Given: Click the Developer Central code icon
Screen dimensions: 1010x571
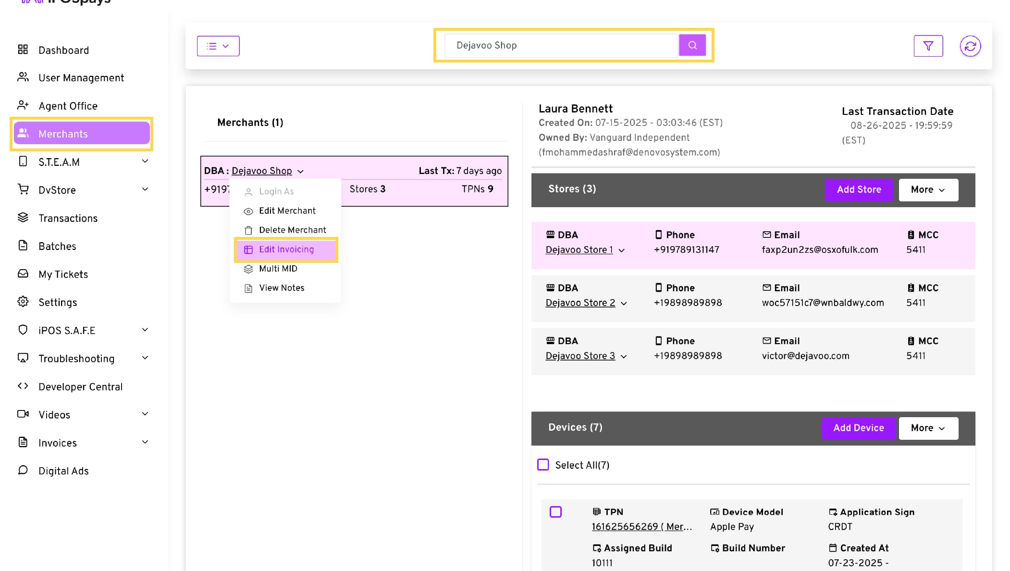Looking at the screenshot, I should coord(23,386).
